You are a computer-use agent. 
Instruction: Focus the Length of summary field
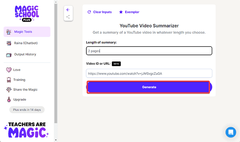click(x=149, y=51)
